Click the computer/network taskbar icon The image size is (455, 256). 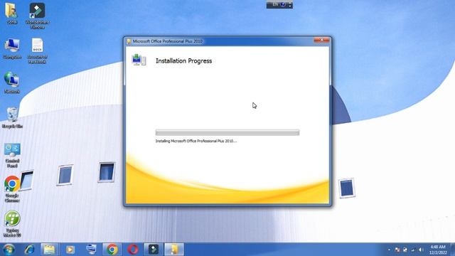[91, 250]
